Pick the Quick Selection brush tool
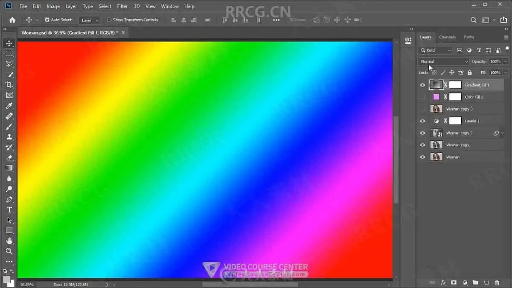 coord(9,74)
